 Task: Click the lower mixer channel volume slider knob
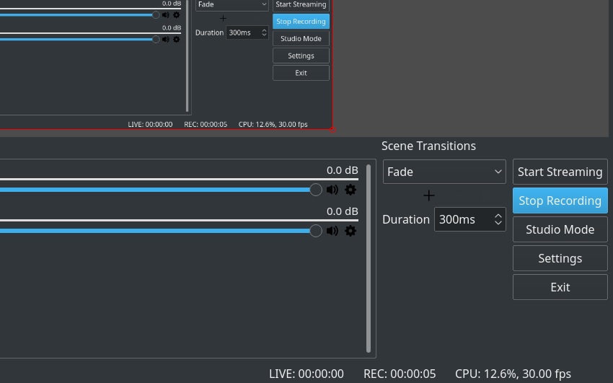[x=316, y=231]
